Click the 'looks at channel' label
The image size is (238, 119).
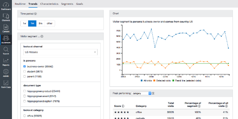(x=33, y=47)
